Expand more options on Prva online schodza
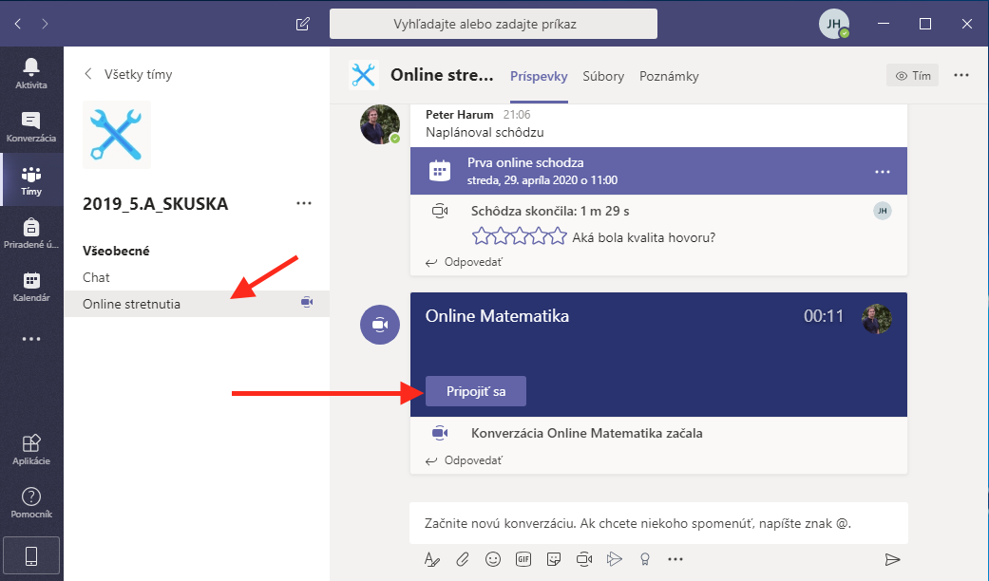Image resolution: width=989 pixels, height=581 pixels. coord(882,171)
